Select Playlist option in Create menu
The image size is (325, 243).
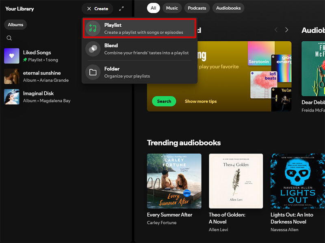click(x=139, y=28)
